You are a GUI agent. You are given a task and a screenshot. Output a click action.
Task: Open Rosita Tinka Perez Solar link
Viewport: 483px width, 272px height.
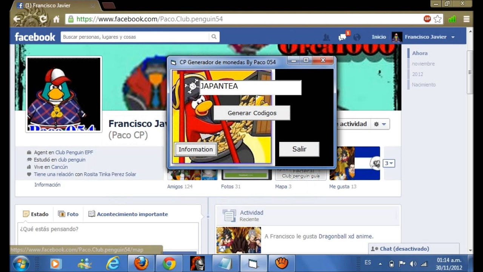(x=110, y=174)
